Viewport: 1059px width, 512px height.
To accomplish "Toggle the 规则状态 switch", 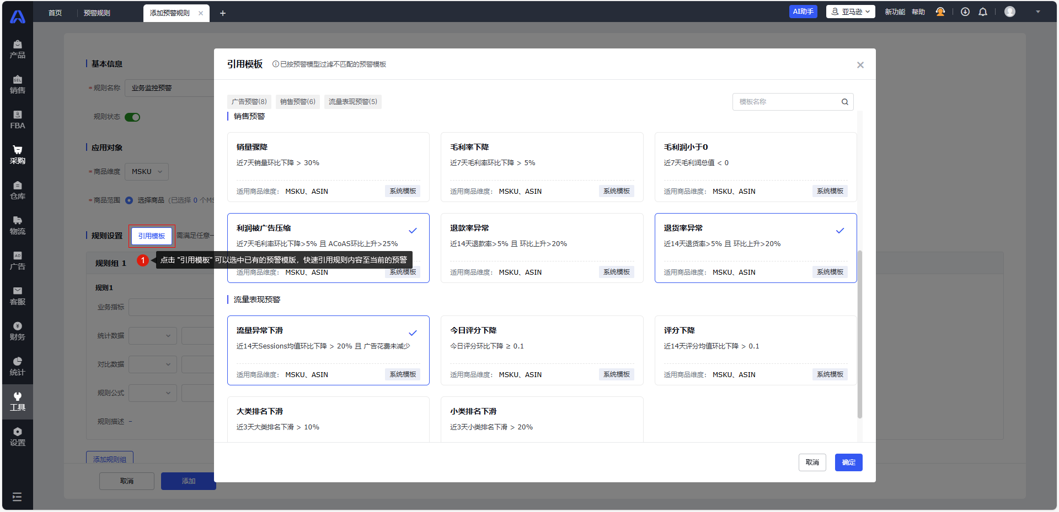I will tap(132, 117).
